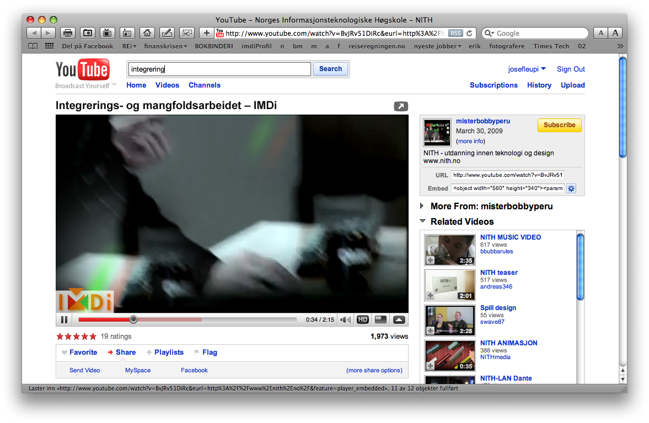
Task: Click the video URL text field
Action: (x=507, y=175)
